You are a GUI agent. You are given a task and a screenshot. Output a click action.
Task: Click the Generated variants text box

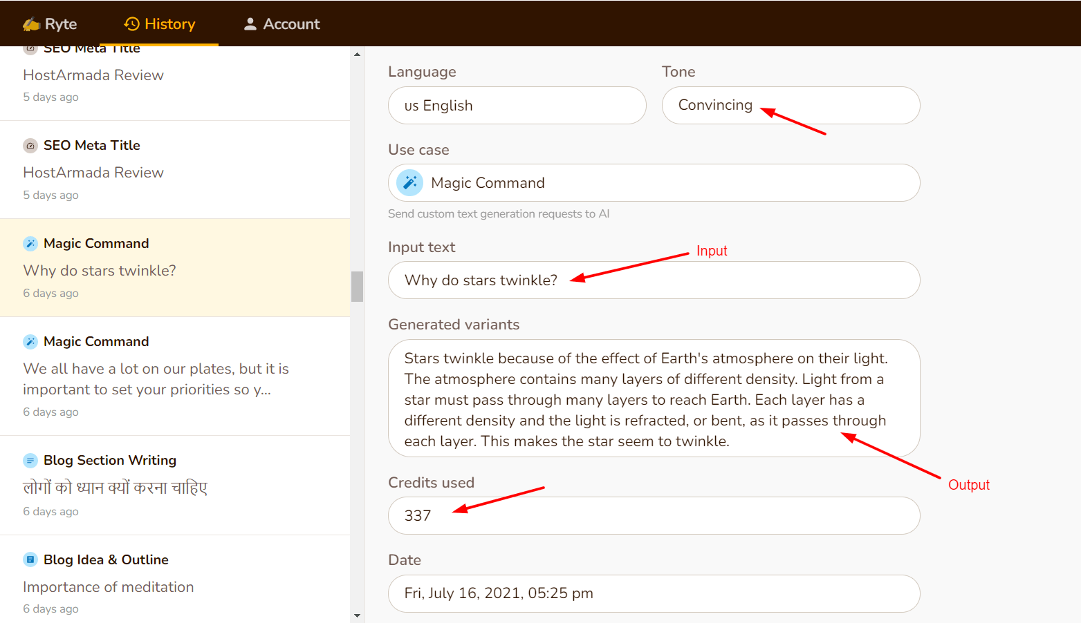click(x=654, y=399)
